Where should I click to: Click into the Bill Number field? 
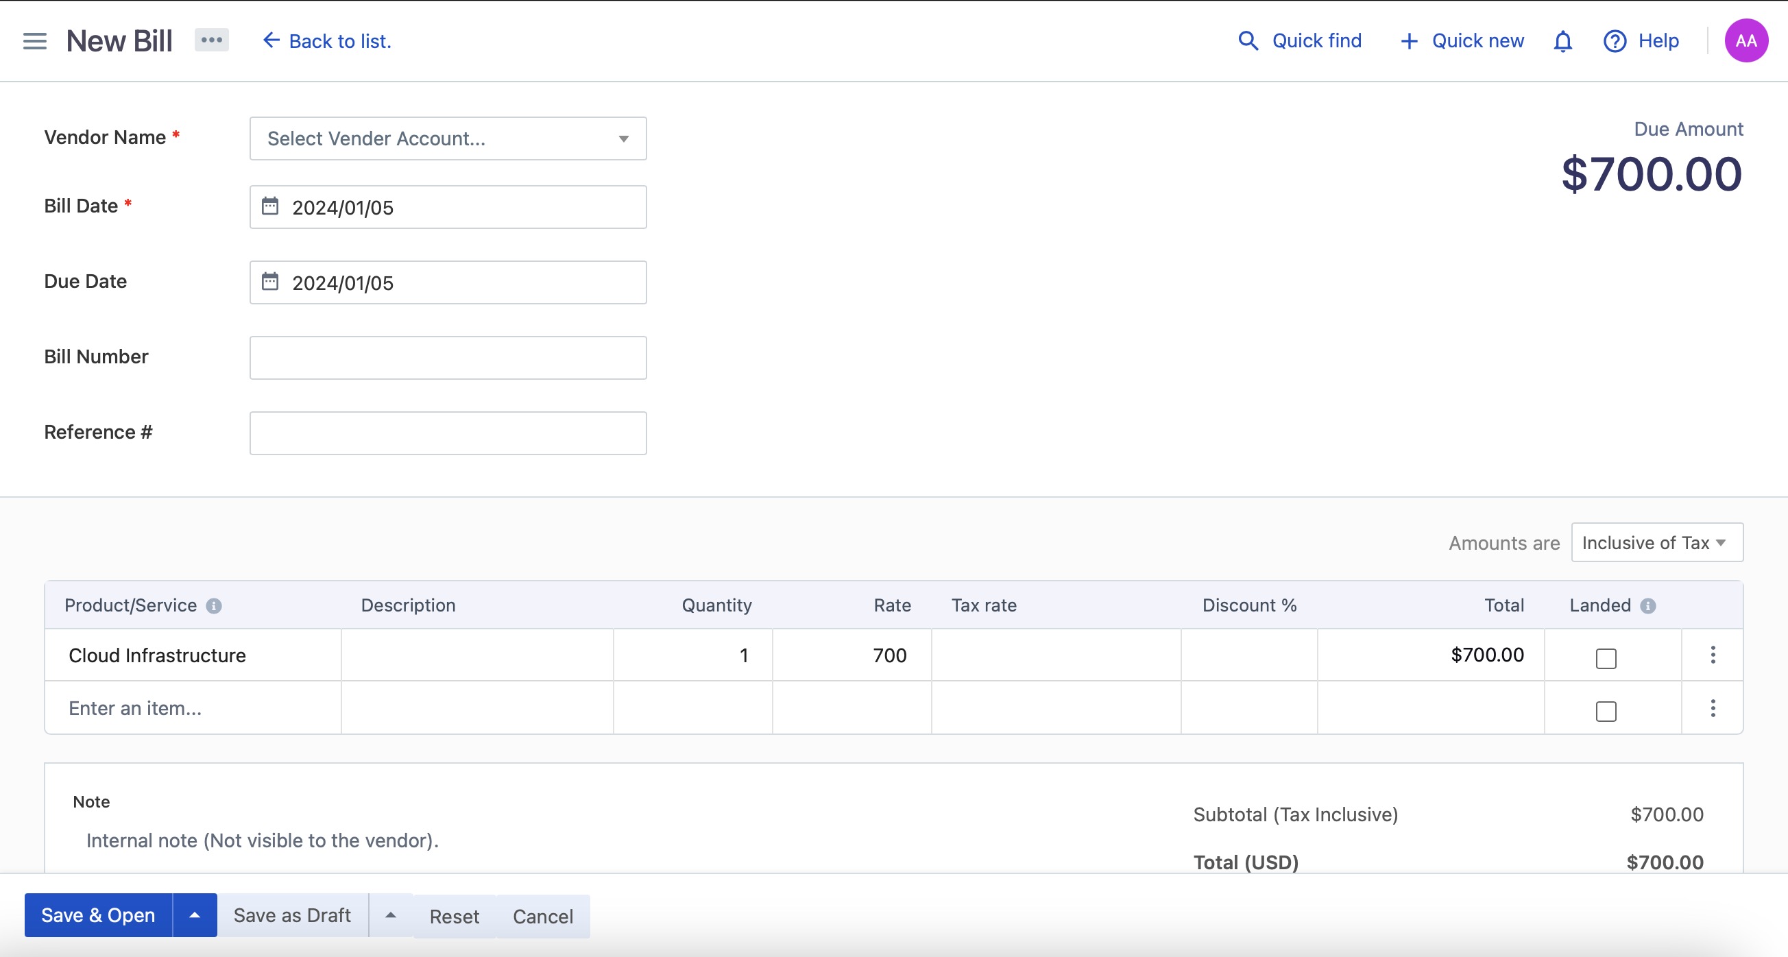[448, 358]
